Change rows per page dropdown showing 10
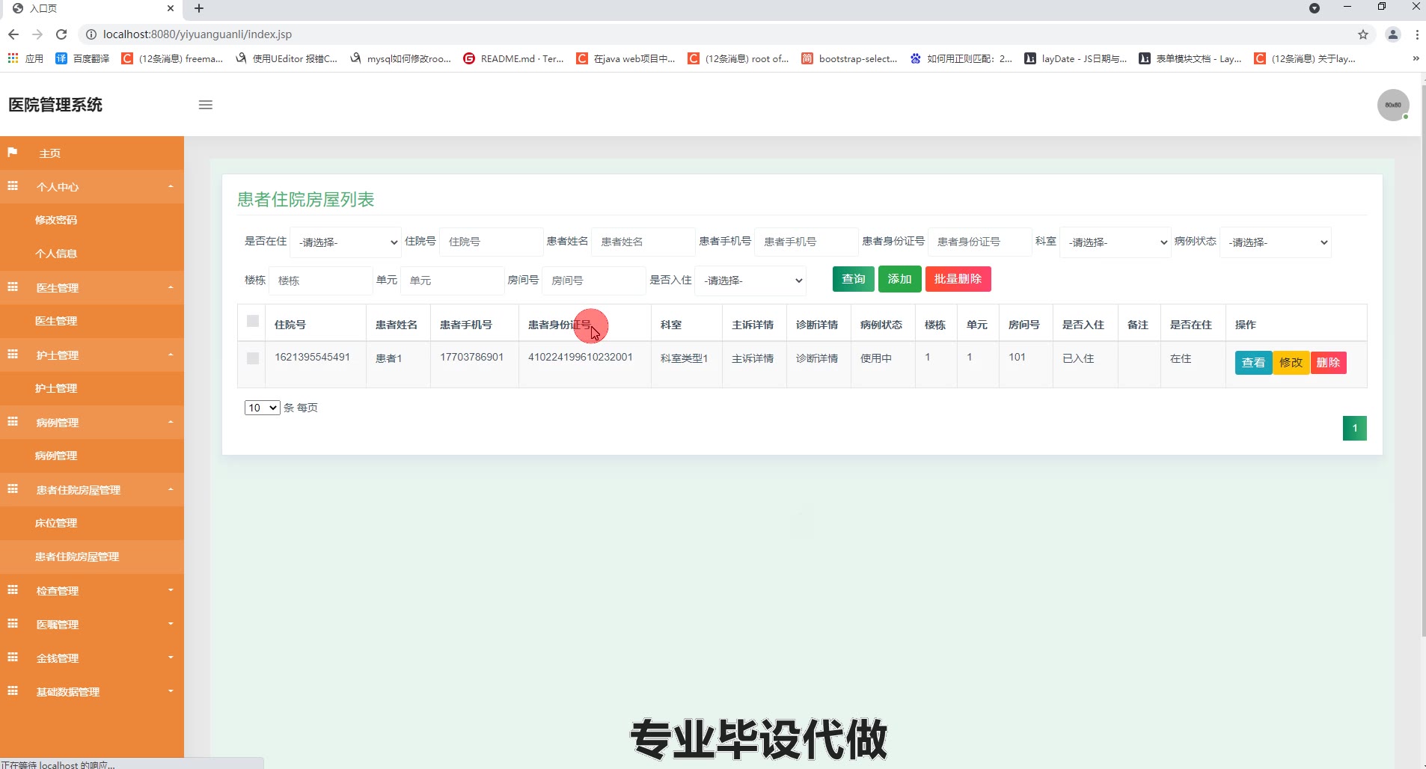The height and width of the screenshot is (769, 1426). [262, 408]
